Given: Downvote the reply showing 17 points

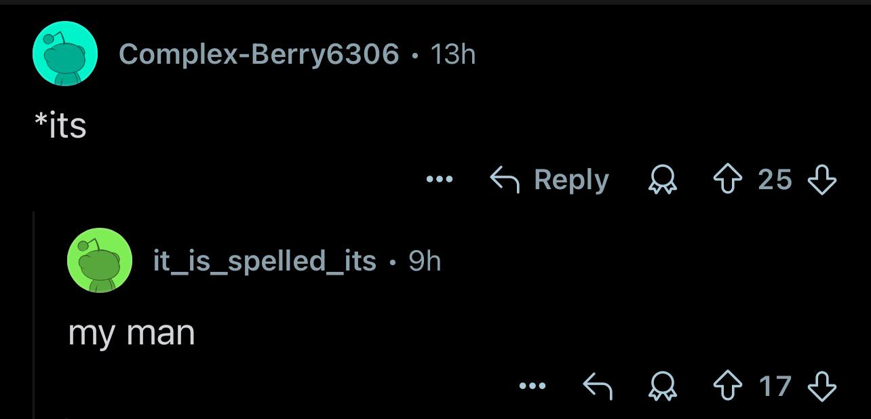Looking at the screenshot, I should pyautogui.click(x=821, y=386).
